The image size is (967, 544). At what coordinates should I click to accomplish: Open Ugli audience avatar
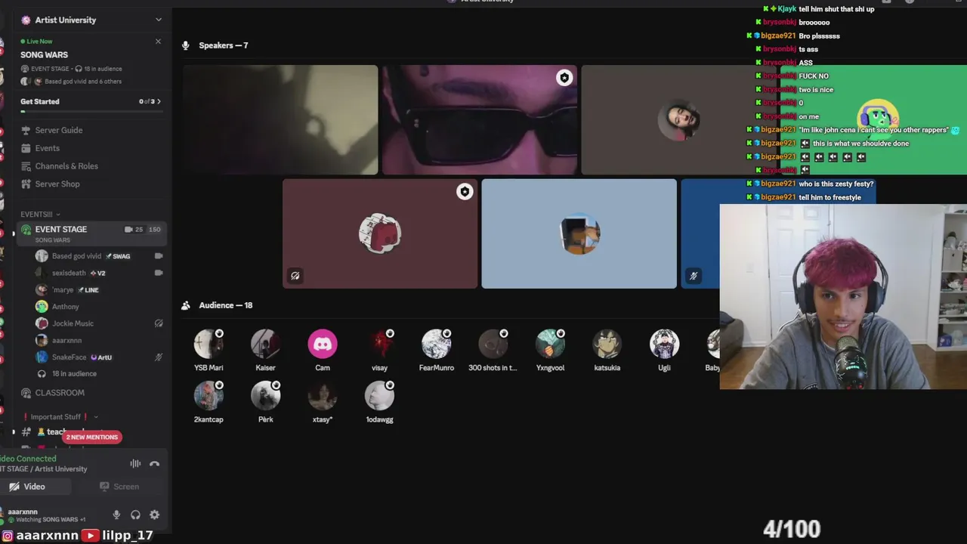tap(664, 344)
